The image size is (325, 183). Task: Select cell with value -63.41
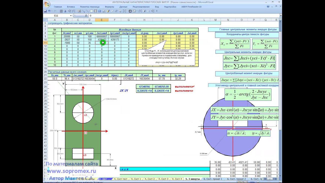point(228,162)
